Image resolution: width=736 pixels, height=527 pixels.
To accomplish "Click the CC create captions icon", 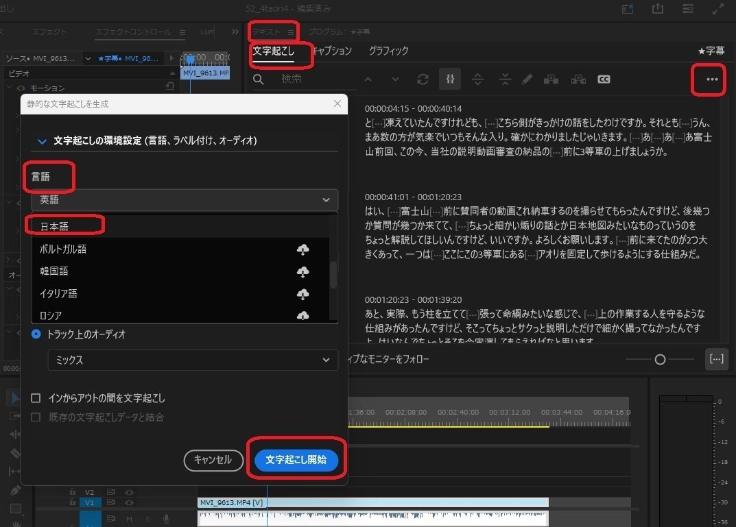I will [x=604, y=79].
